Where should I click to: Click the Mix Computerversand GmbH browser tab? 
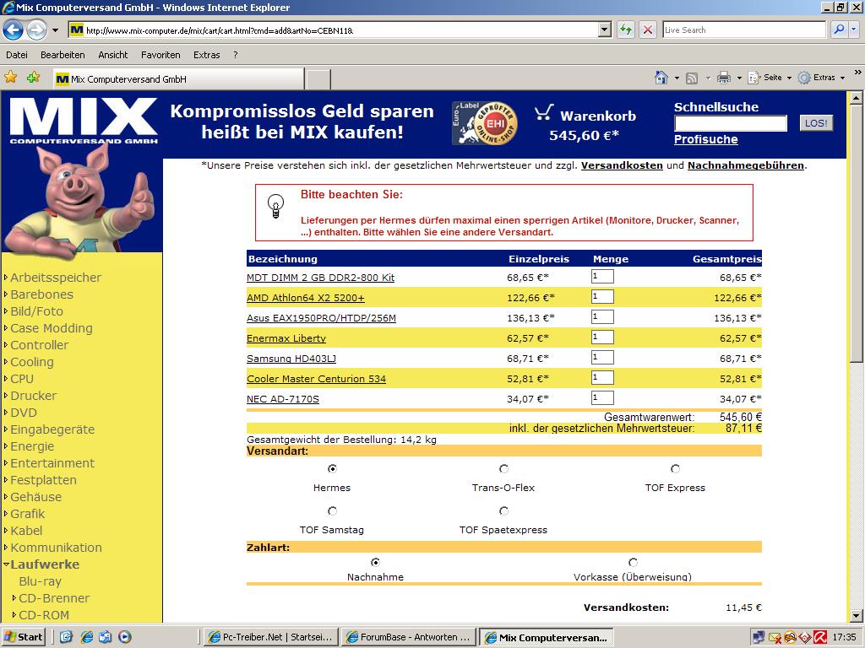pos(178,78)
